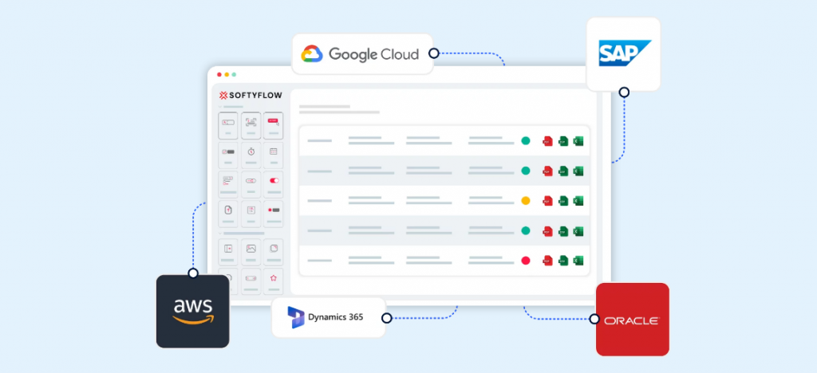The height and width of the screenshot is (373, 817).
Task: Click the PDF export icon in the first row
Action: (x=547, y=141)
